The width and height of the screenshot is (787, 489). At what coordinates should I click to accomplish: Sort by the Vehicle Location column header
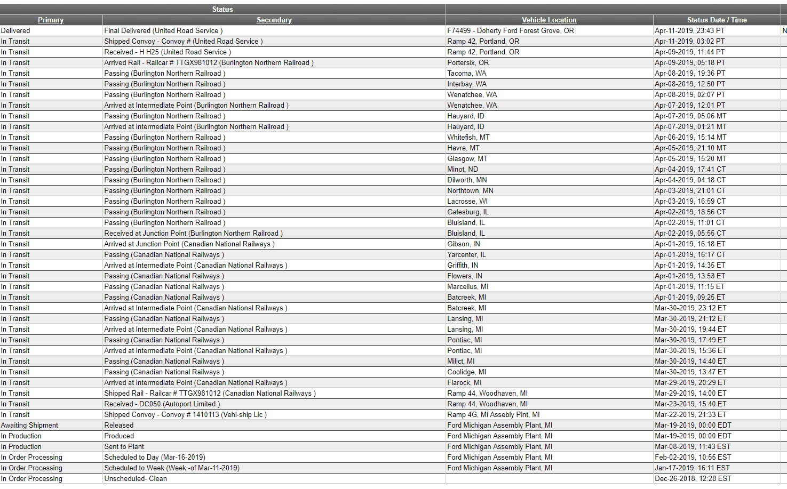pyautogui.click(x=549, y=20)
